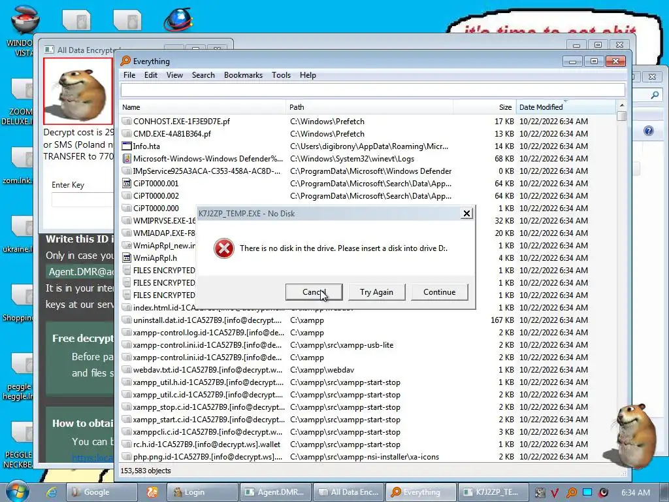Switch to the Google taskbar button
Screen dimensions: 669x502
click(x=101, y=492)
